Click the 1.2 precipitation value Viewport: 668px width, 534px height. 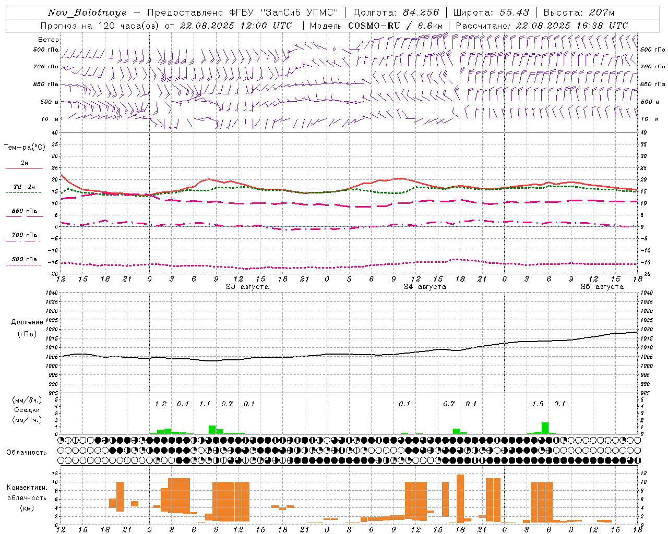(x=161, y=404)
